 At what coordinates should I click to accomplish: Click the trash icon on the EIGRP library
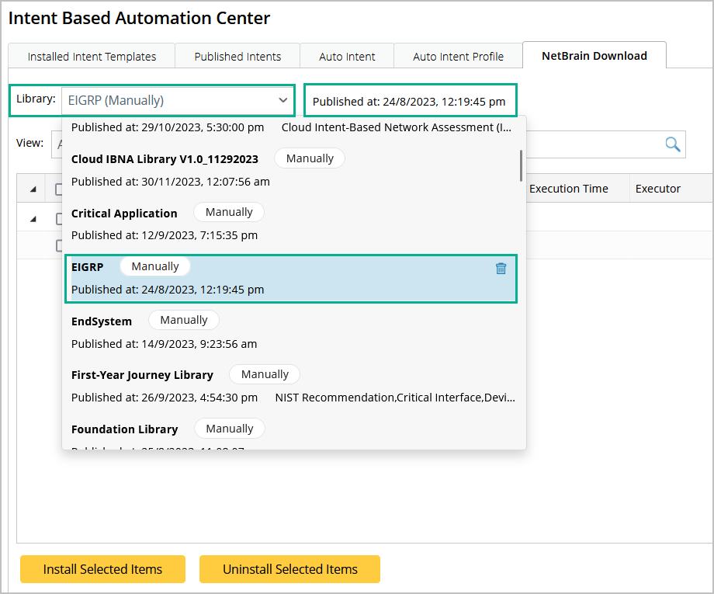click(501, 269)
